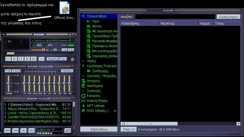Click the playlist vertical scrollbar handle

74,104
